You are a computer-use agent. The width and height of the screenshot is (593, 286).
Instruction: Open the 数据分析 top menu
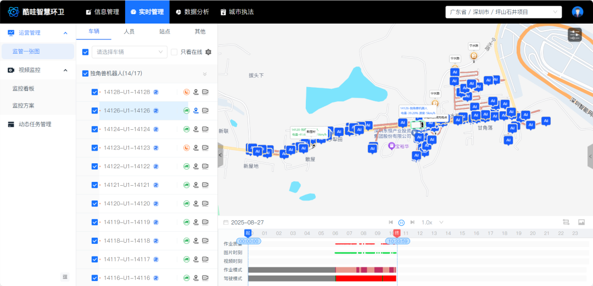(192, 12)
